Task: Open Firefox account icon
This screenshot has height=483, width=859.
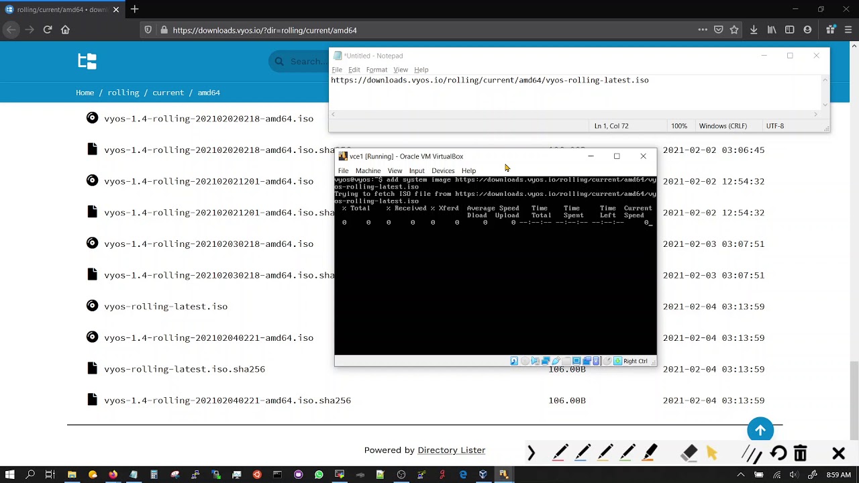Action: 807,30
